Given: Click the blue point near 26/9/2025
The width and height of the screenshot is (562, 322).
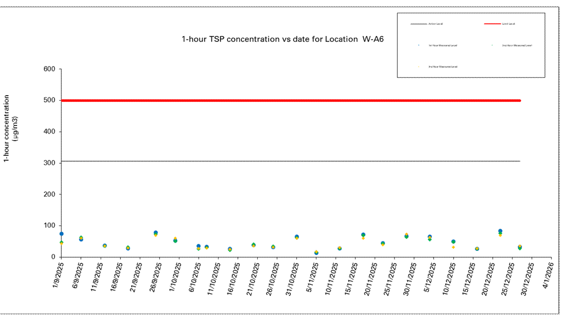Looking at the screenshot, I should [x=156, y=233].
